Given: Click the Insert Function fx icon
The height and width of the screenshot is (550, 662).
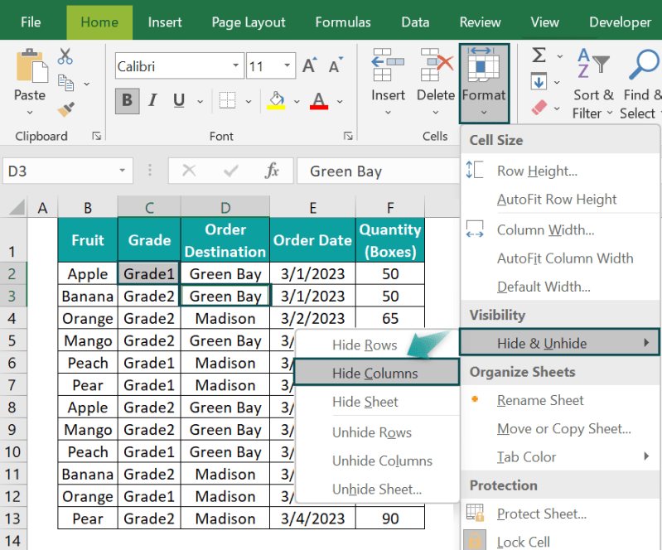Looking at the screenshot, I should [272, 171].
